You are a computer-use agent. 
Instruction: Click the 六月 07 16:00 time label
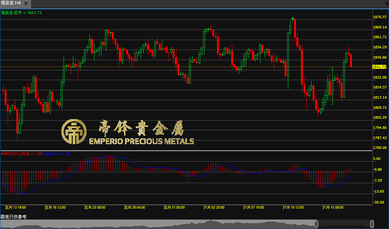(254, 208)
